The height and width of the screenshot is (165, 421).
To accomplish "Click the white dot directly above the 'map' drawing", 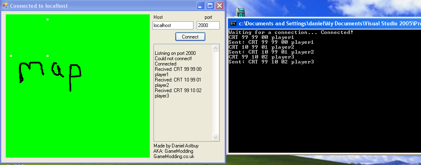I will click(x=48, y=56).
